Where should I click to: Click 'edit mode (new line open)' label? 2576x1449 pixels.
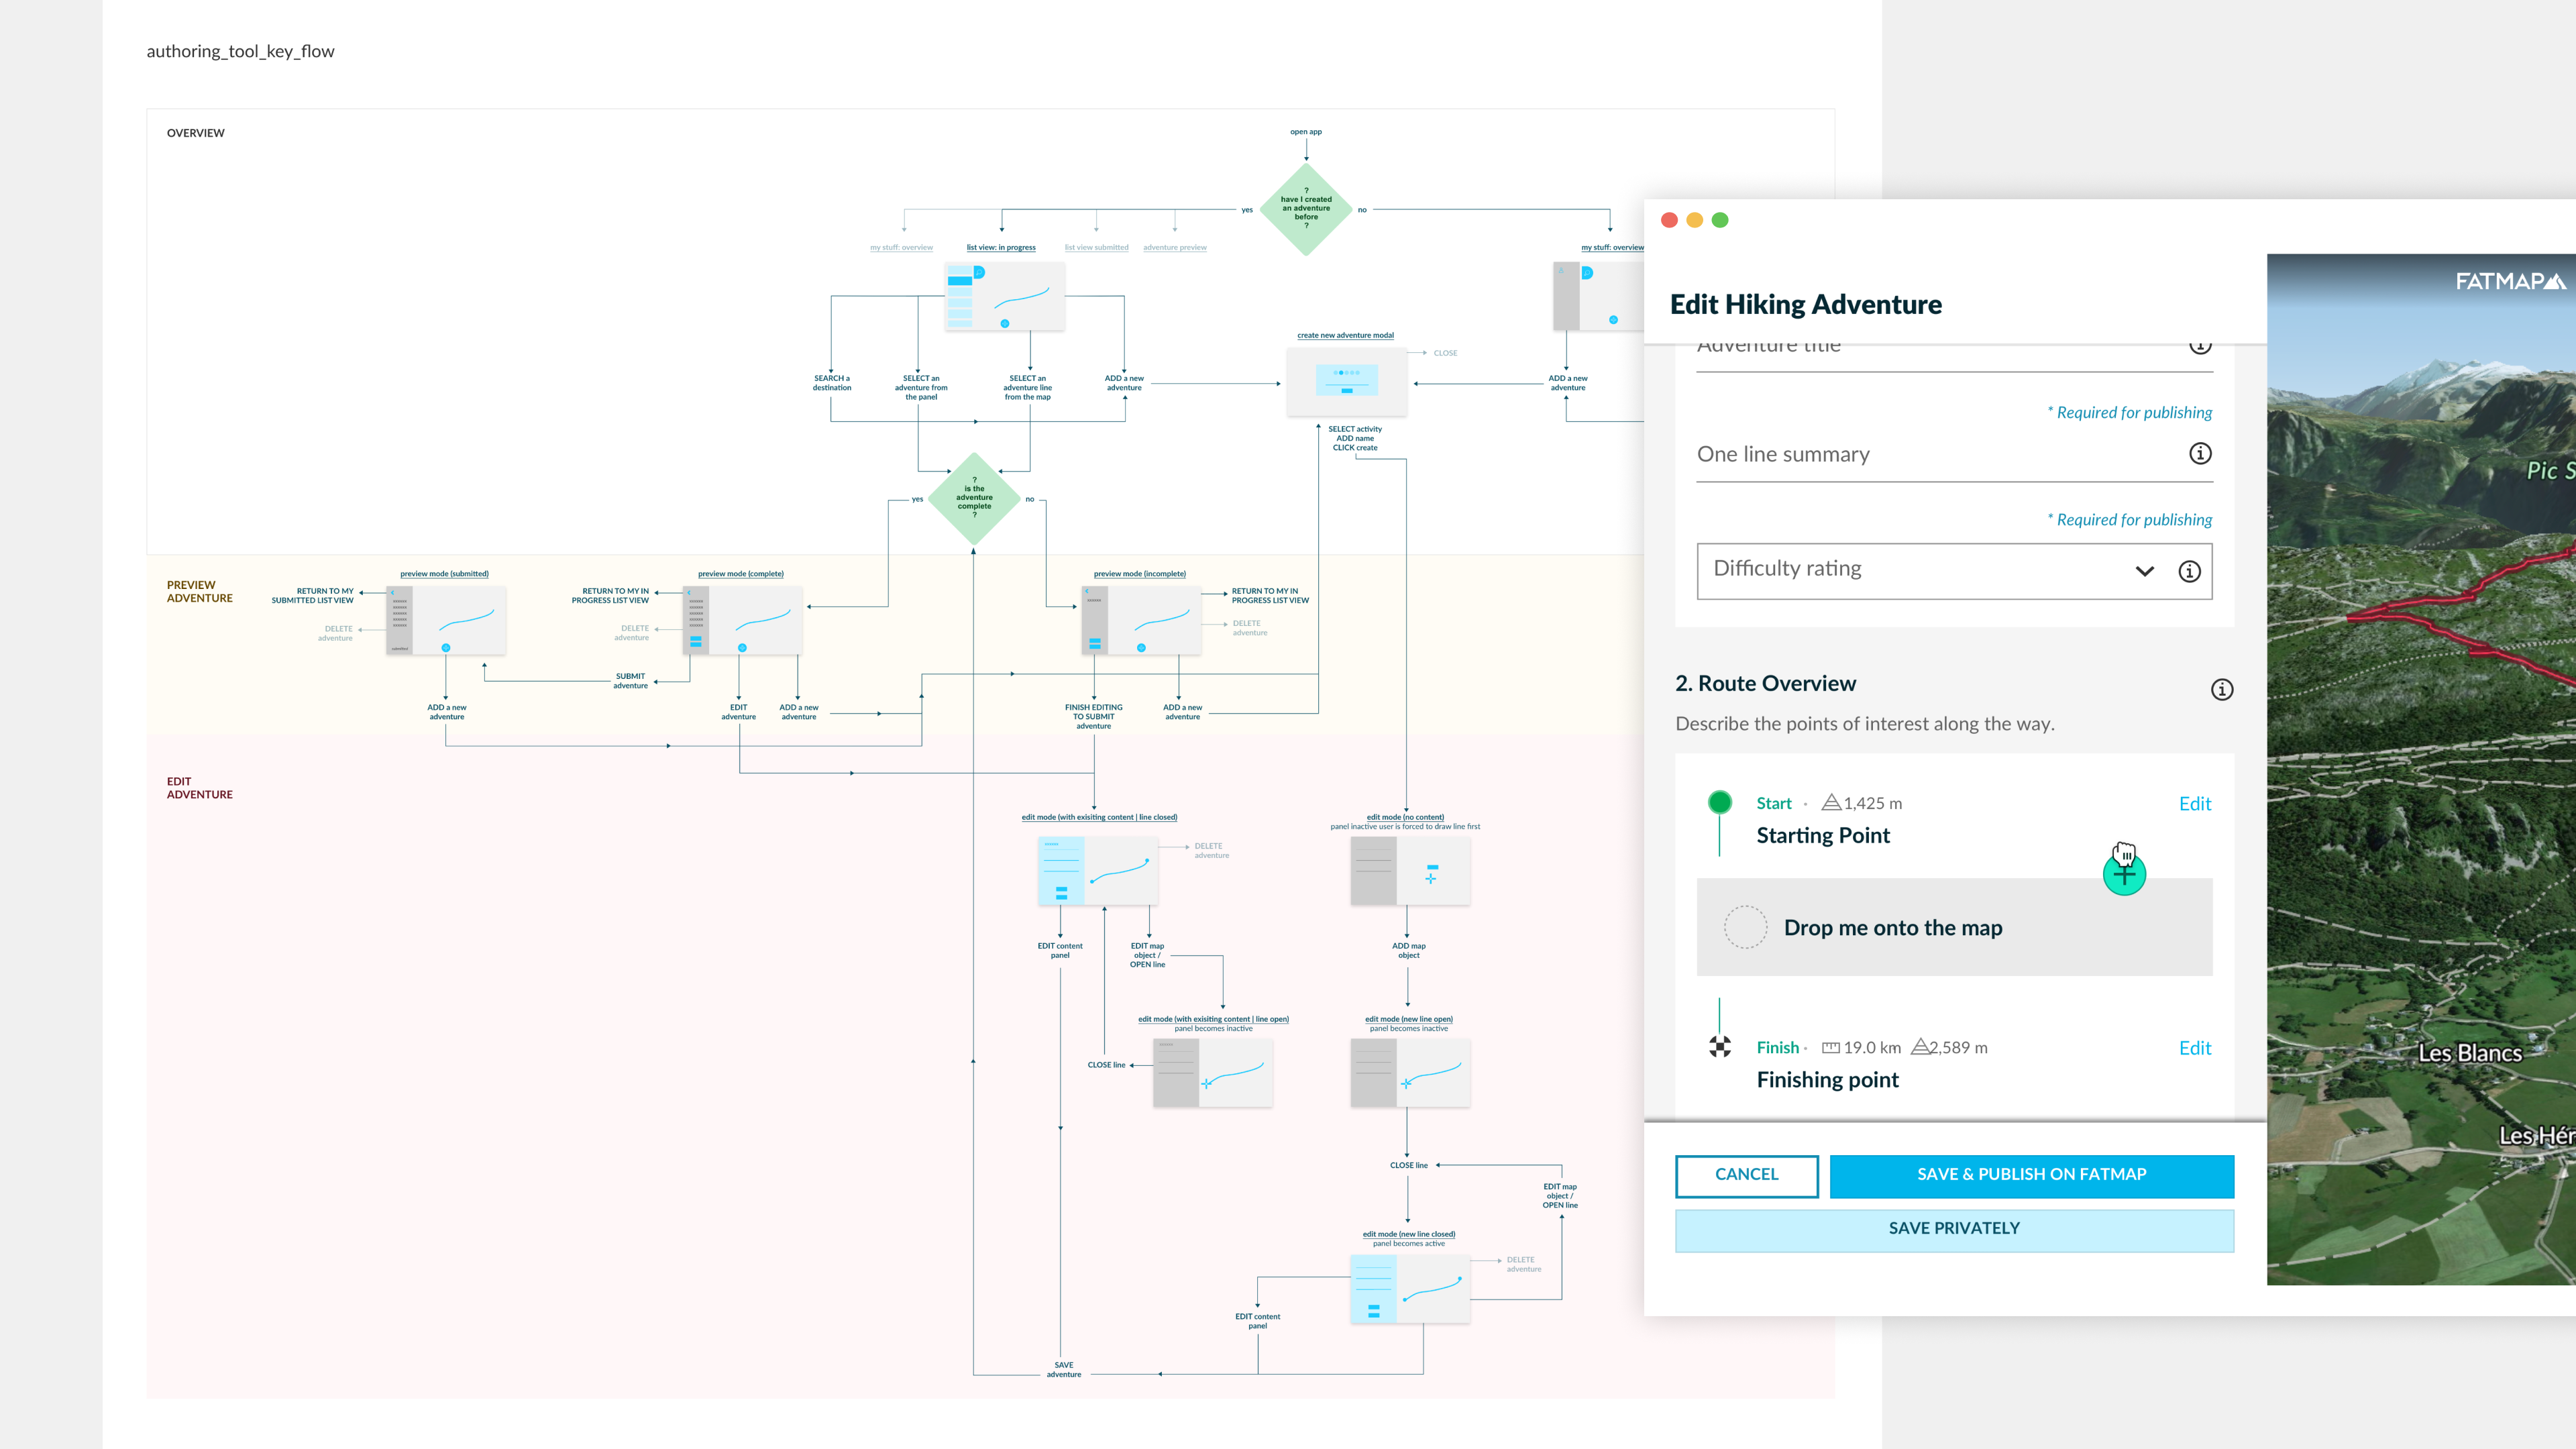1408,1019
